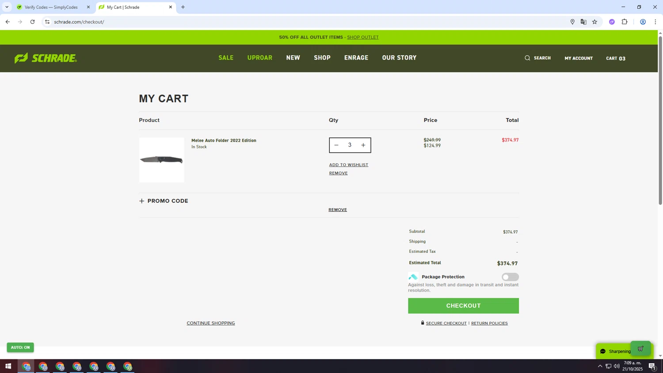Click the quantity field showing 3
The image size is (663, 373).
[350, 145]
